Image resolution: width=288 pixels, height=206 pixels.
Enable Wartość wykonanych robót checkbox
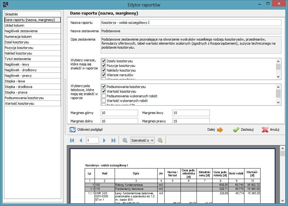click(104, 101)
